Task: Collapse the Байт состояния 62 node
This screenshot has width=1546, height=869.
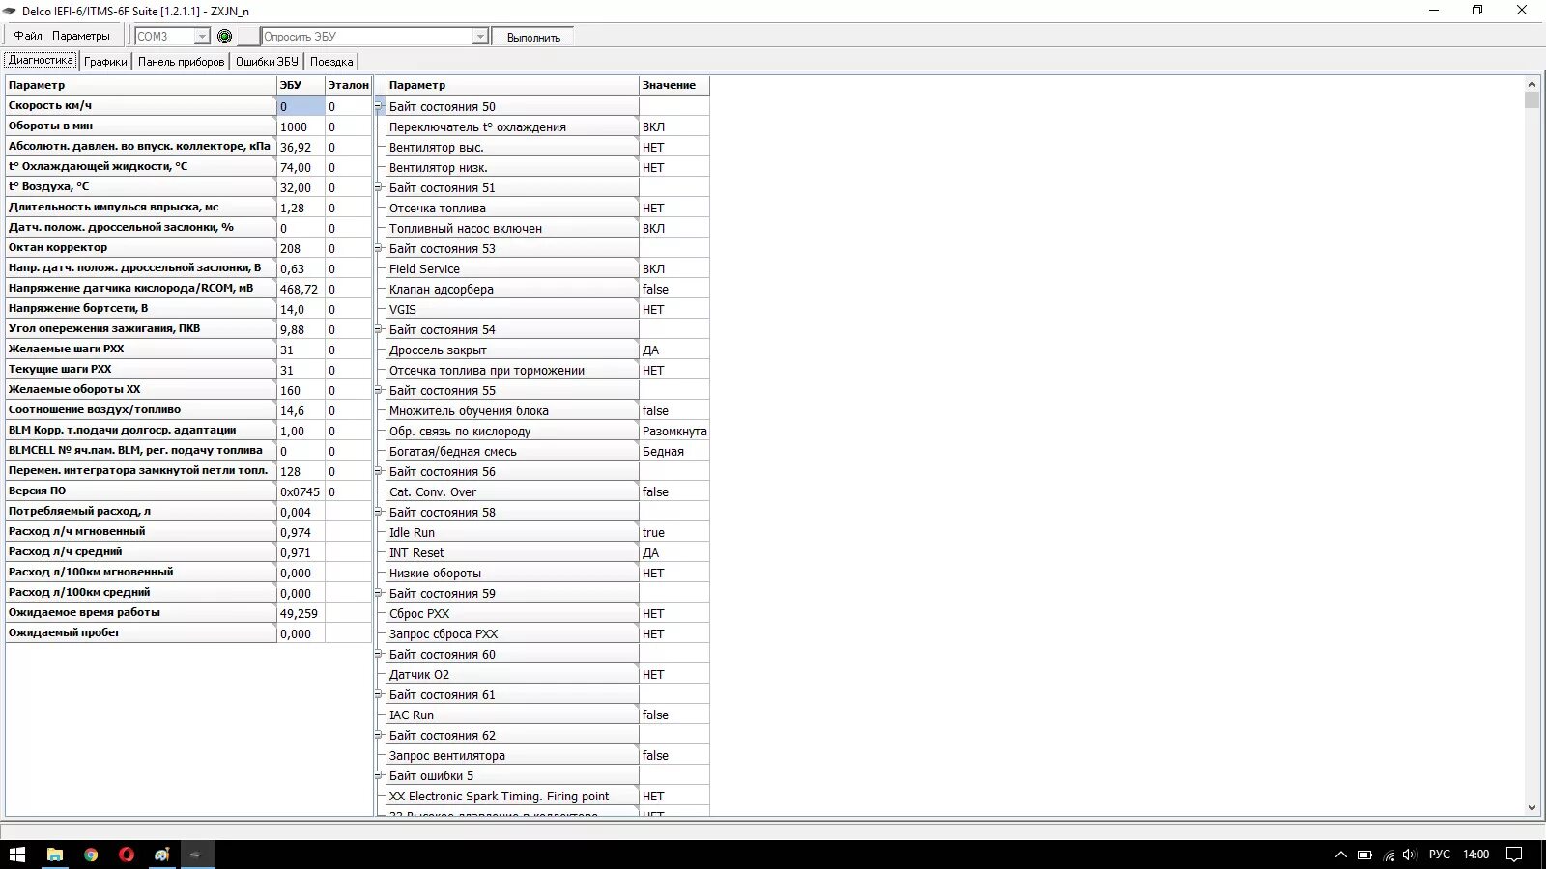Action: coord(379,735)
